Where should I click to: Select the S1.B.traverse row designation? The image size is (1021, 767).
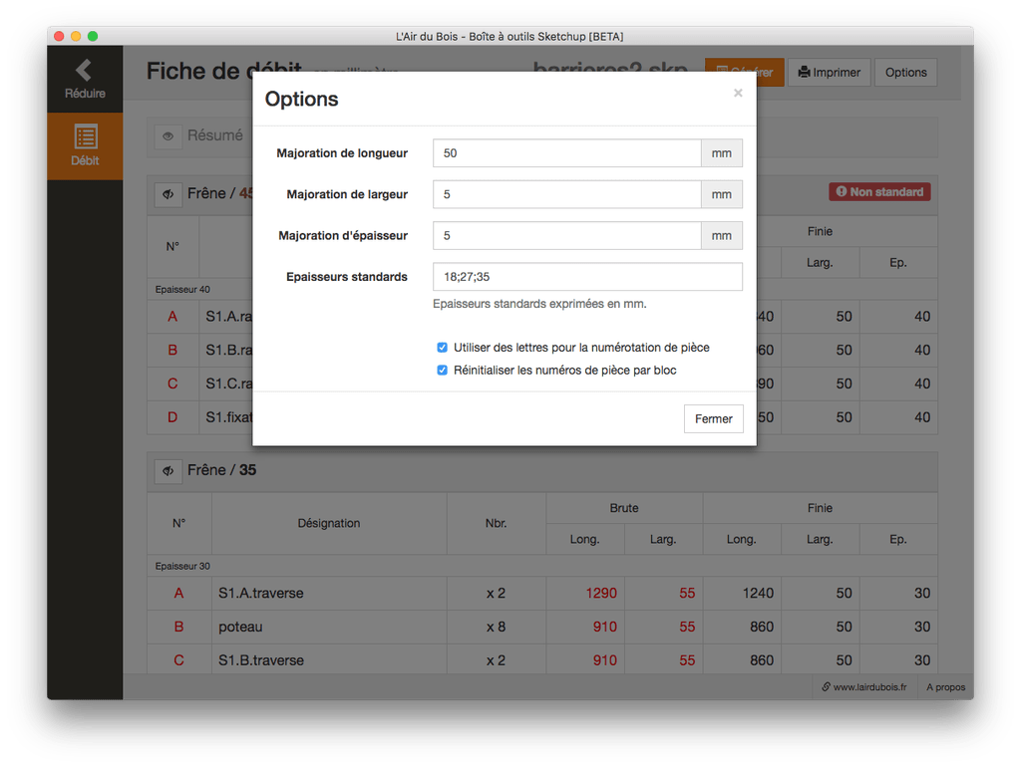pyautogui.click(x=261, y=660)
